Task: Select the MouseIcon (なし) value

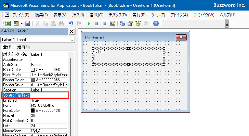Action: pos(49,131)
